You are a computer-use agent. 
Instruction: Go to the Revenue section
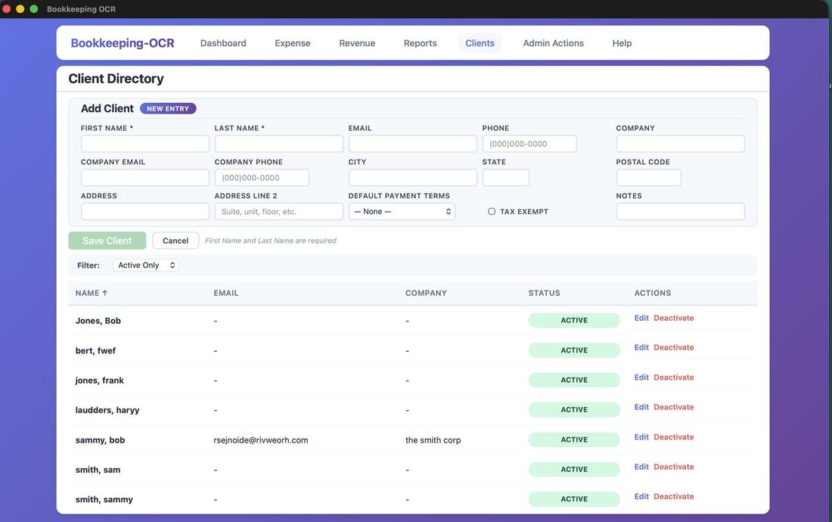click(x=356, y=43)
